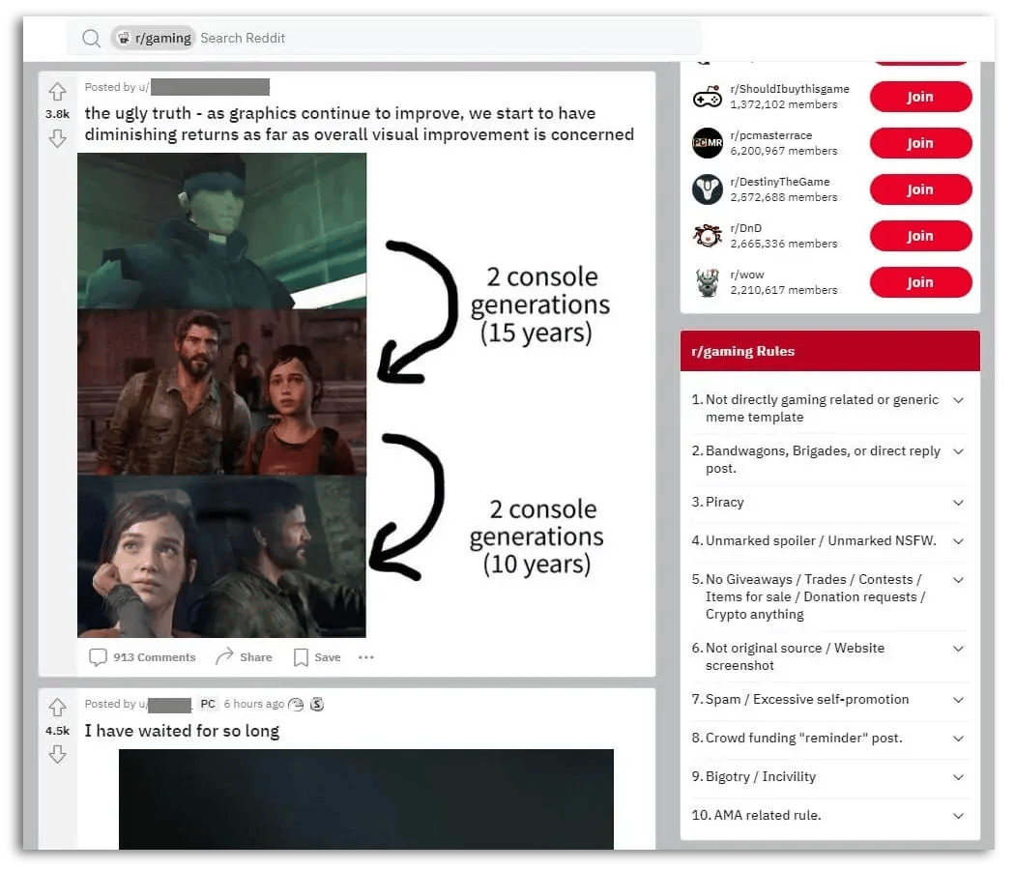This screenshot has height=870, width=1015.
Task: Upvote the I have waited post
Action: (57, 707)
